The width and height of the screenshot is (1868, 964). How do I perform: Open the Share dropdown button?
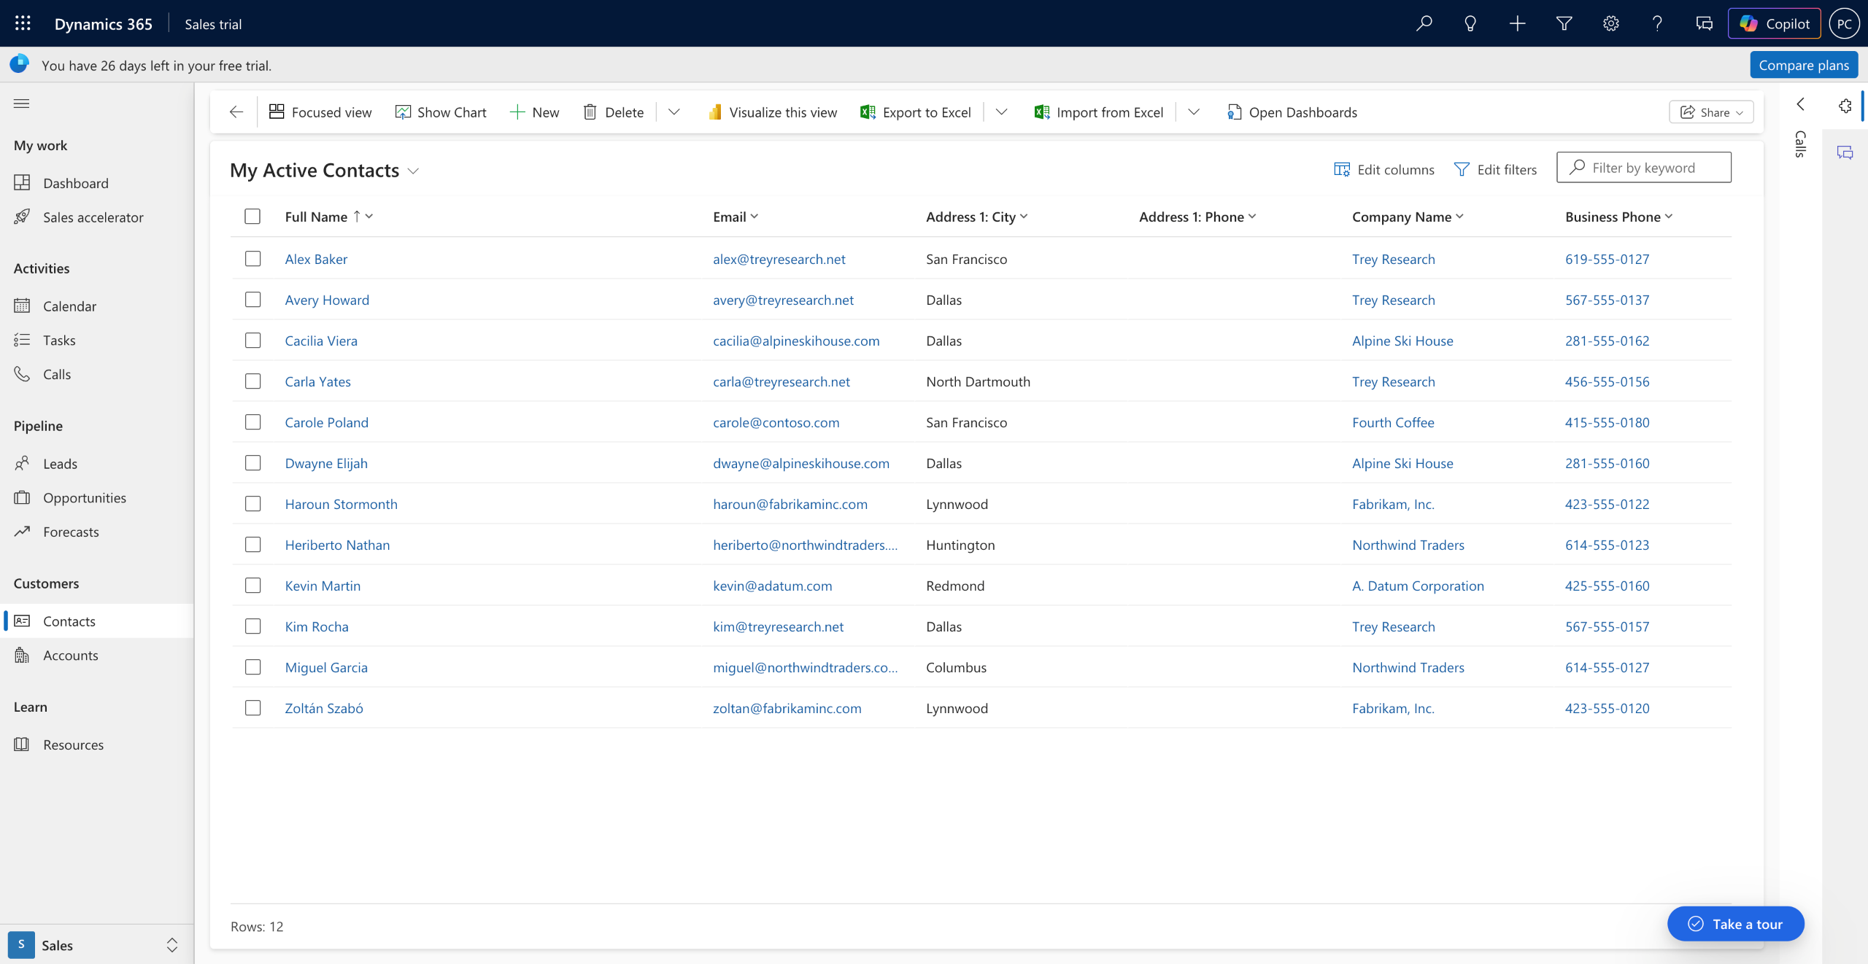click(x=1711, y=112)
